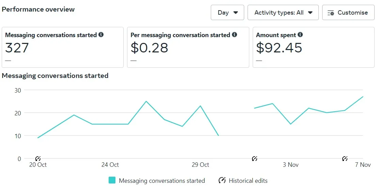Select the Per messaging conversation started card
Viewport: 377px width, 193px height.
(188, 47)
